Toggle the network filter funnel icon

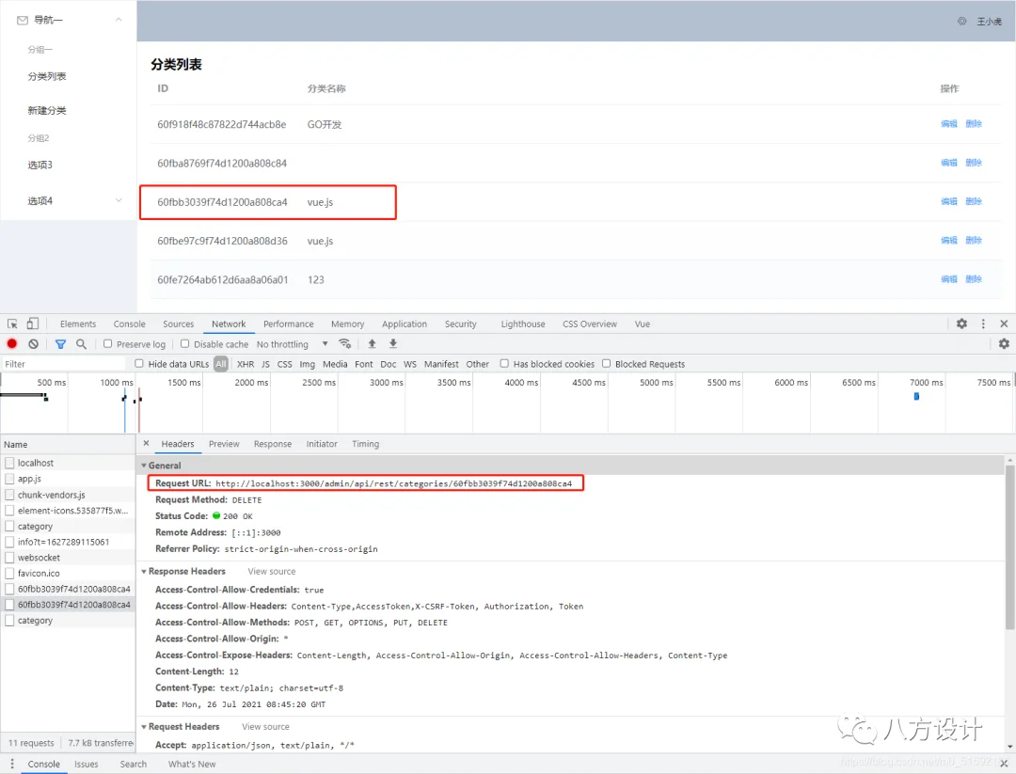pyautogui.click(x=60, y=344)
